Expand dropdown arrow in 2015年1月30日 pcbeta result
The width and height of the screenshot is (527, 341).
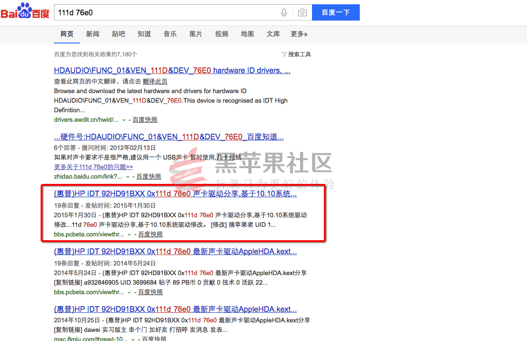pyautogui.click(x=129, y=235)
